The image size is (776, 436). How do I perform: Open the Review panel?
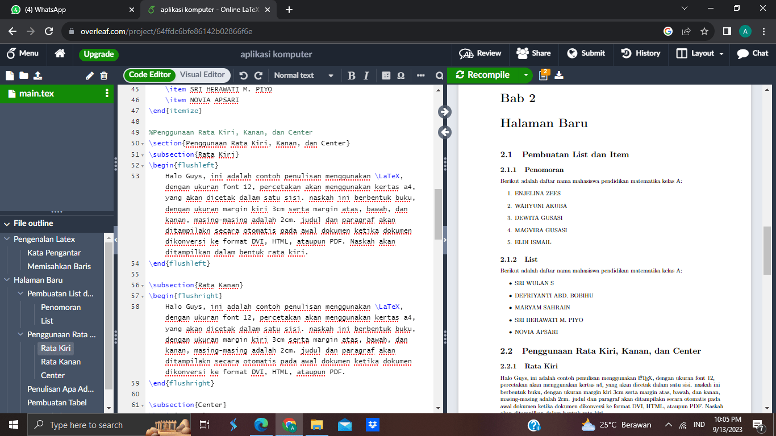(481, 53)
